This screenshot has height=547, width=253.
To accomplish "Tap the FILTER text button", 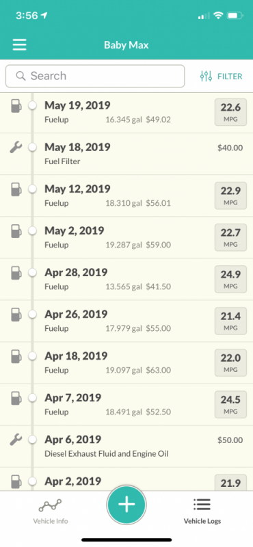I will (x=230, y=77).
